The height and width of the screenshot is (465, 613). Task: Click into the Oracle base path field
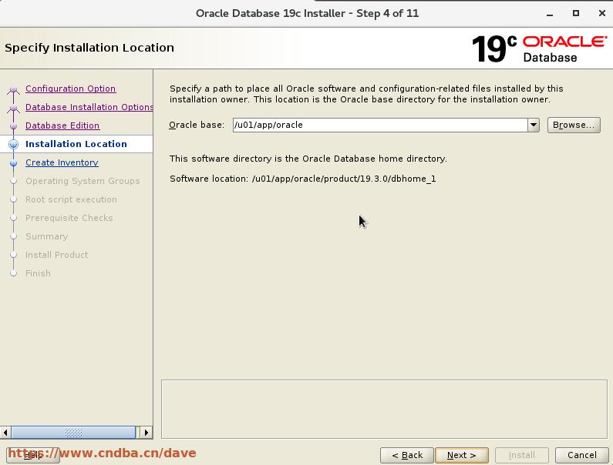pos(380,125)
